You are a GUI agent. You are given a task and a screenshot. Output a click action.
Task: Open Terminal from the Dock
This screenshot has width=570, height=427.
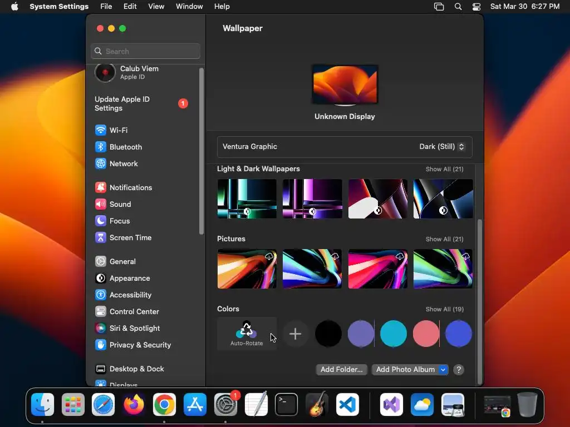click(x=287, y=404)
